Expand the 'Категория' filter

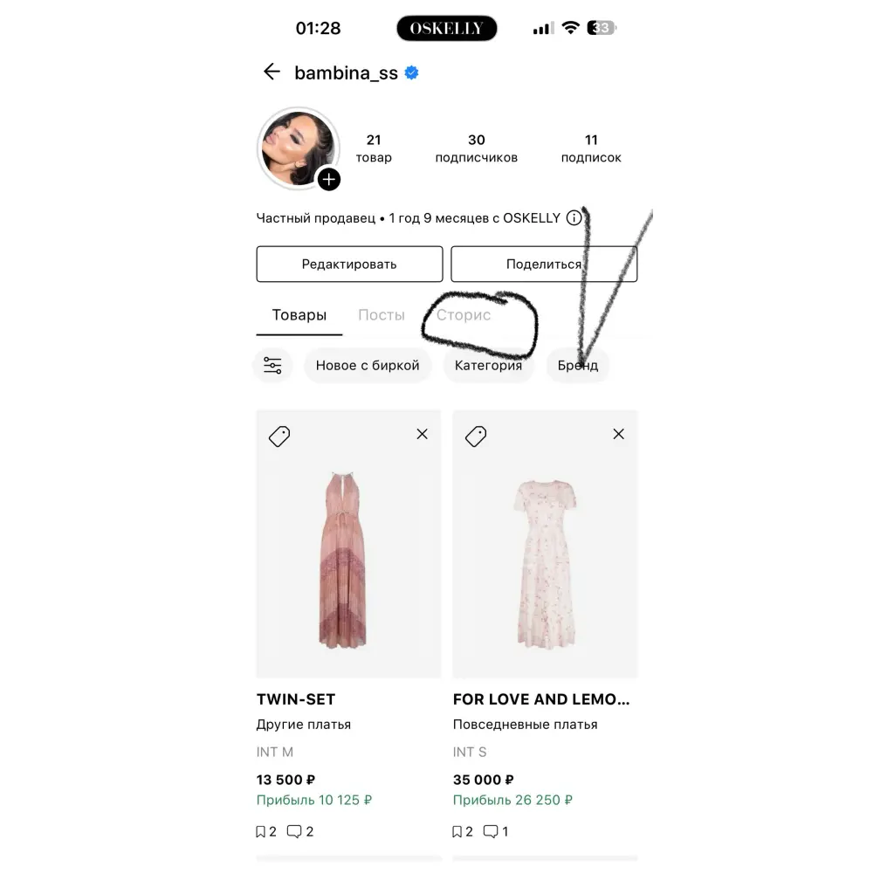[489, 366]
